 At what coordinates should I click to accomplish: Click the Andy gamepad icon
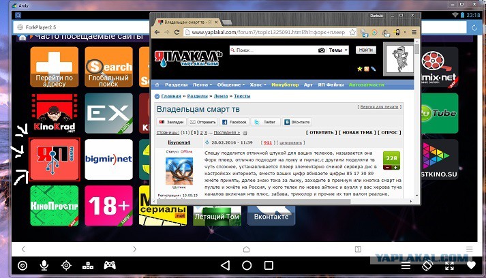point(110,265)
